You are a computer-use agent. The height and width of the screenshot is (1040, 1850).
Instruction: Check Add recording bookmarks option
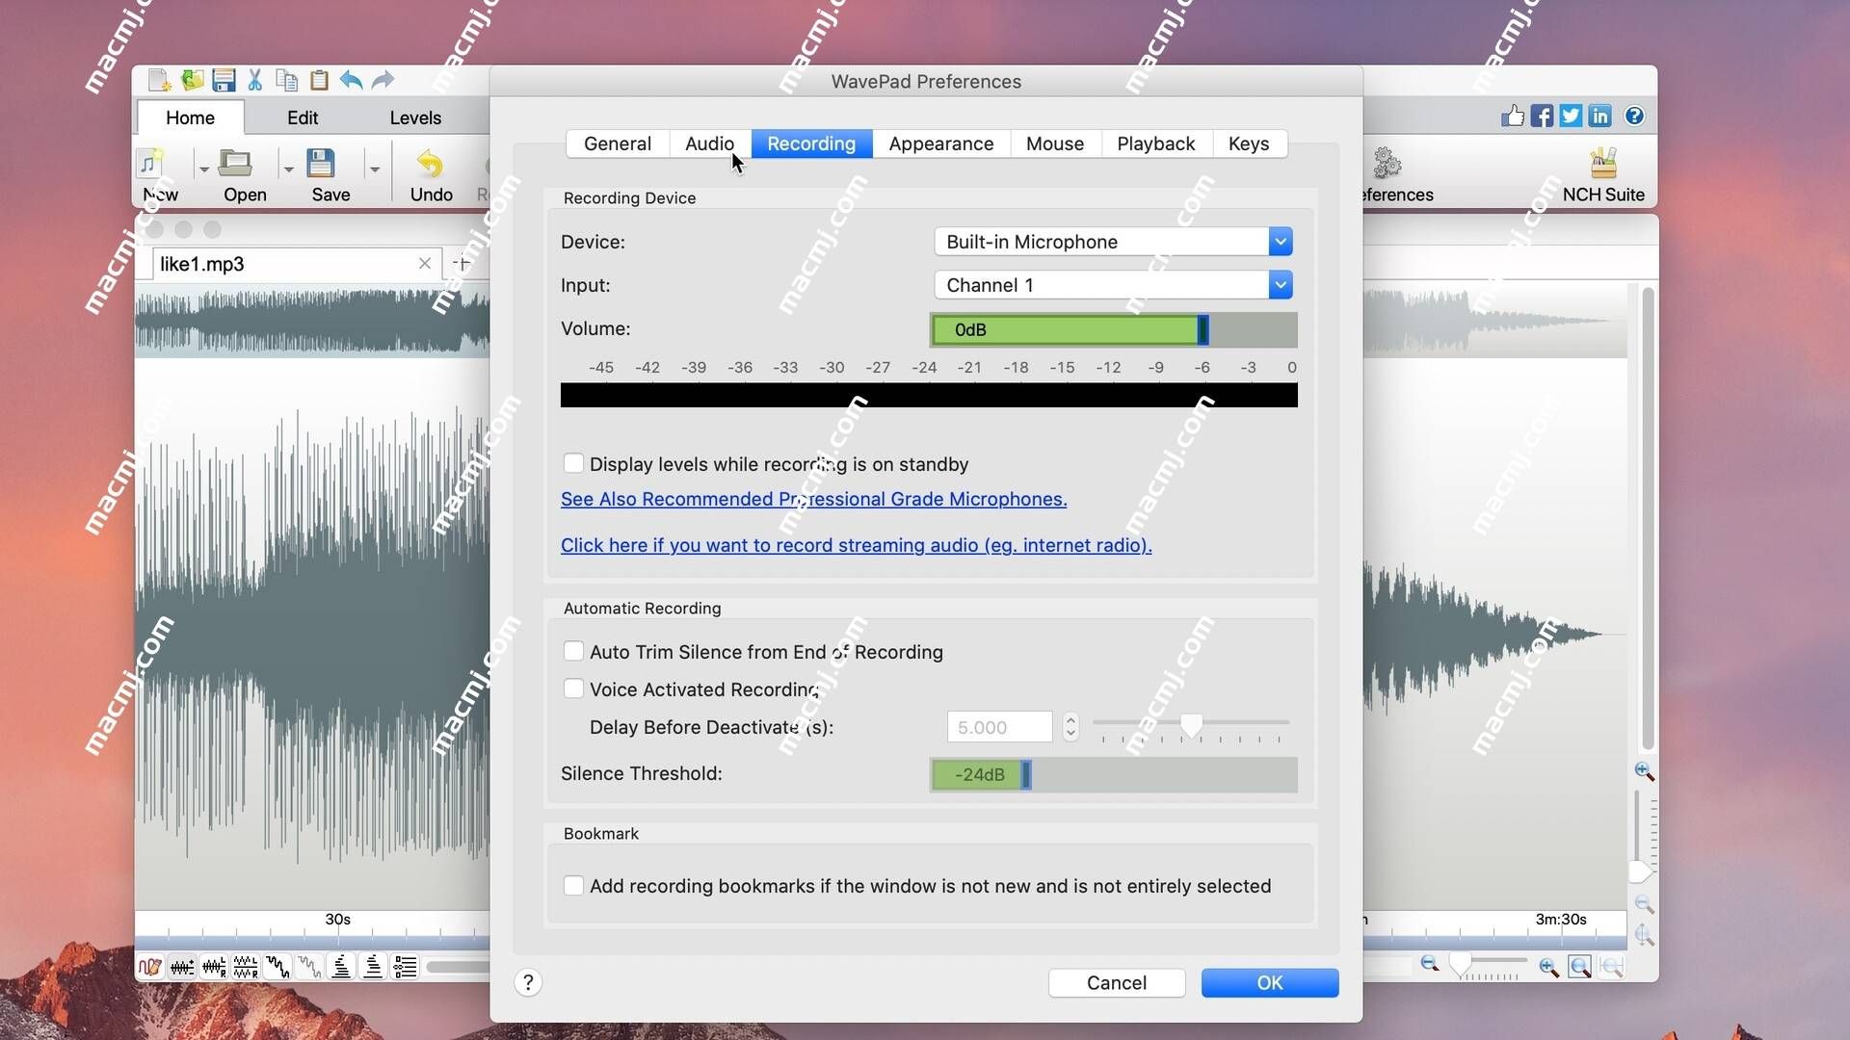coord(573,885)
